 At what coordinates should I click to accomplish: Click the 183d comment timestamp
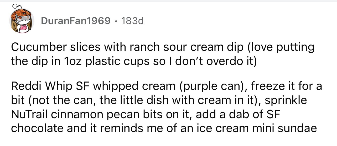(x=131, y=21)
